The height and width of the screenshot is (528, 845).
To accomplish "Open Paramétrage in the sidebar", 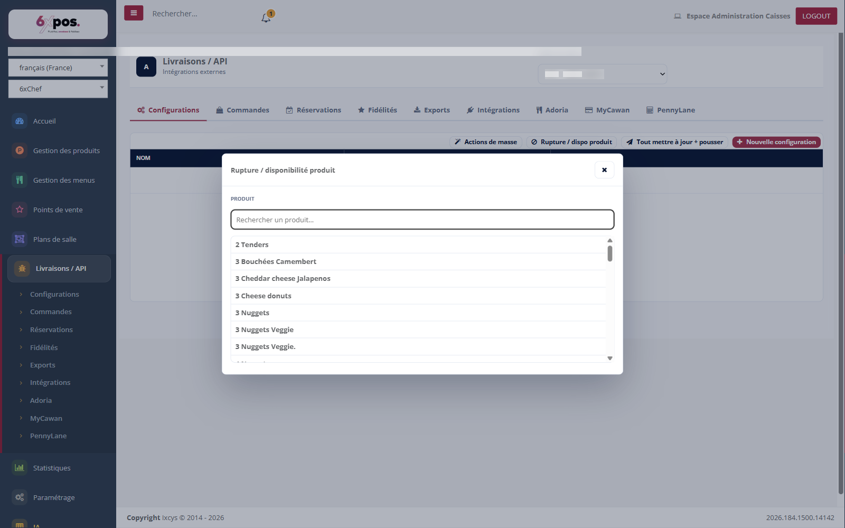I will (x=54, y=498).
